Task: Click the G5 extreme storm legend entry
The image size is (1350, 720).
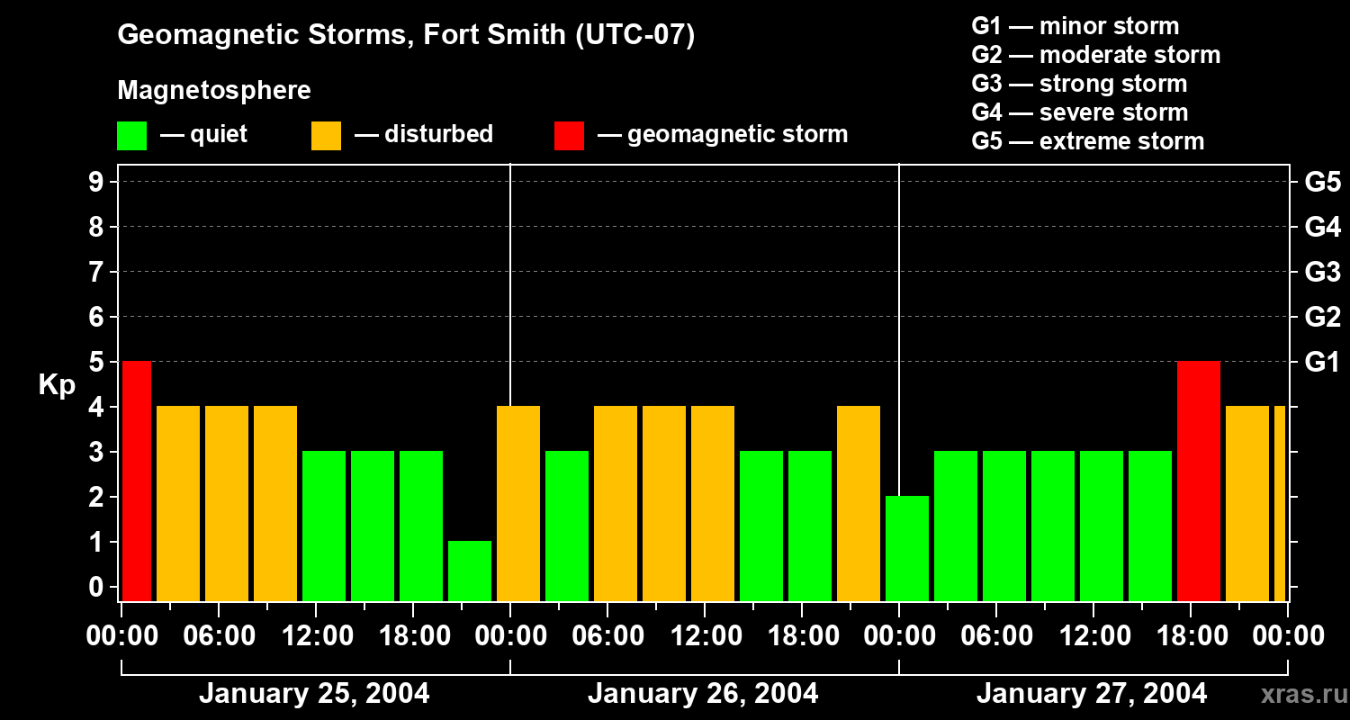Action: click(x=1087, y=141)
